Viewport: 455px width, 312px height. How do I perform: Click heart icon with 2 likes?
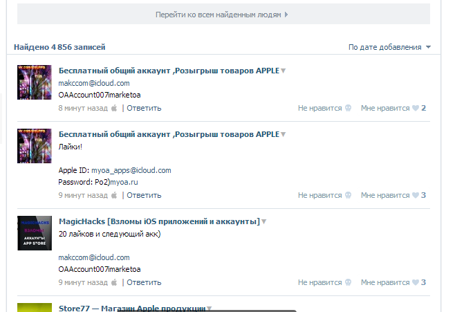coord(416,108)
